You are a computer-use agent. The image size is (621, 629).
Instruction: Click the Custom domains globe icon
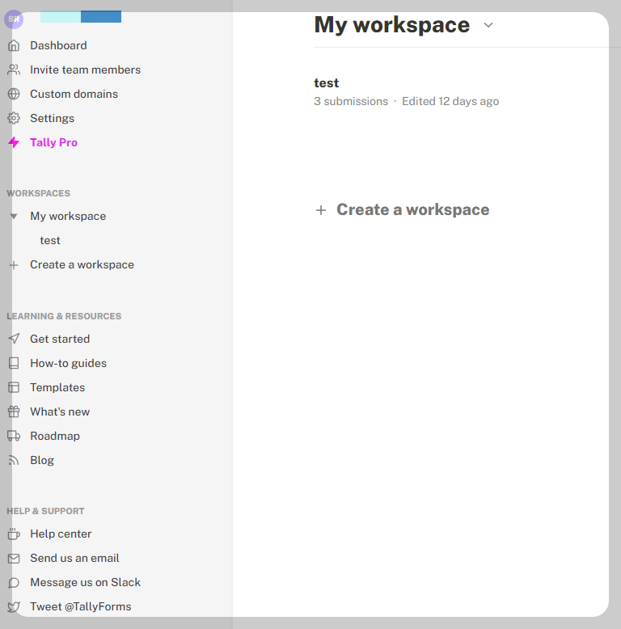(14, 94)
